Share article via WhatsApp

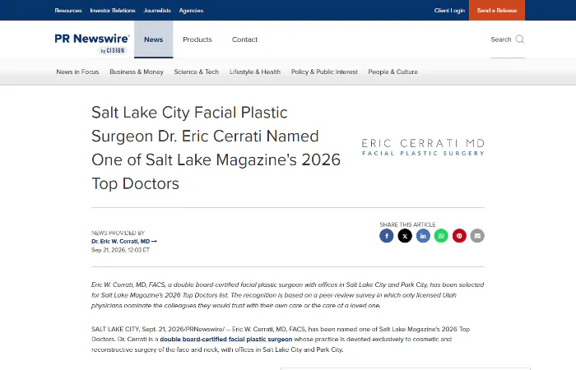pyautogui.click(x=441, y=236)
